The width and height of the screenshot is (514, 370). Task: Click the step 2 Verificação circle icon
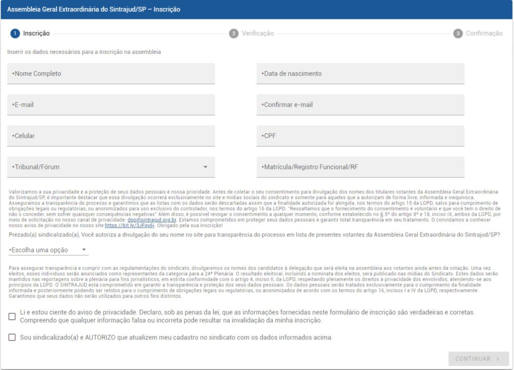coord(233,34)
